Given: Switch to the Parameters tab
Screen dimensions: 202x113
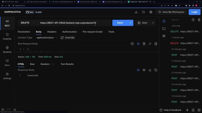Looking at the screenshot, I should coord(24,32).
